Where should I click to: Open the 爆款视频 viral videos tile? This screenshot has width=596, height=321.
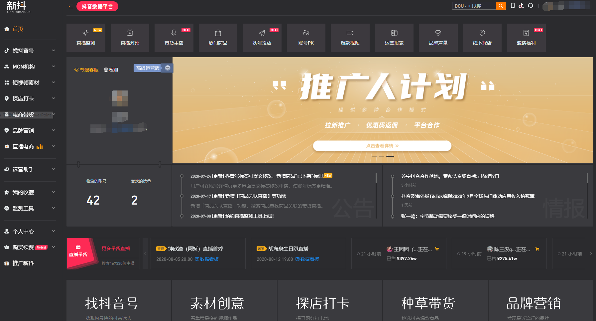350,38
